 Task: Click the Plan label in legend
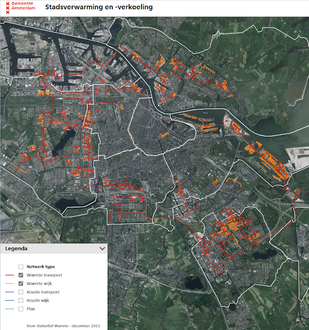pyautogui.click(x=31, y=309)
